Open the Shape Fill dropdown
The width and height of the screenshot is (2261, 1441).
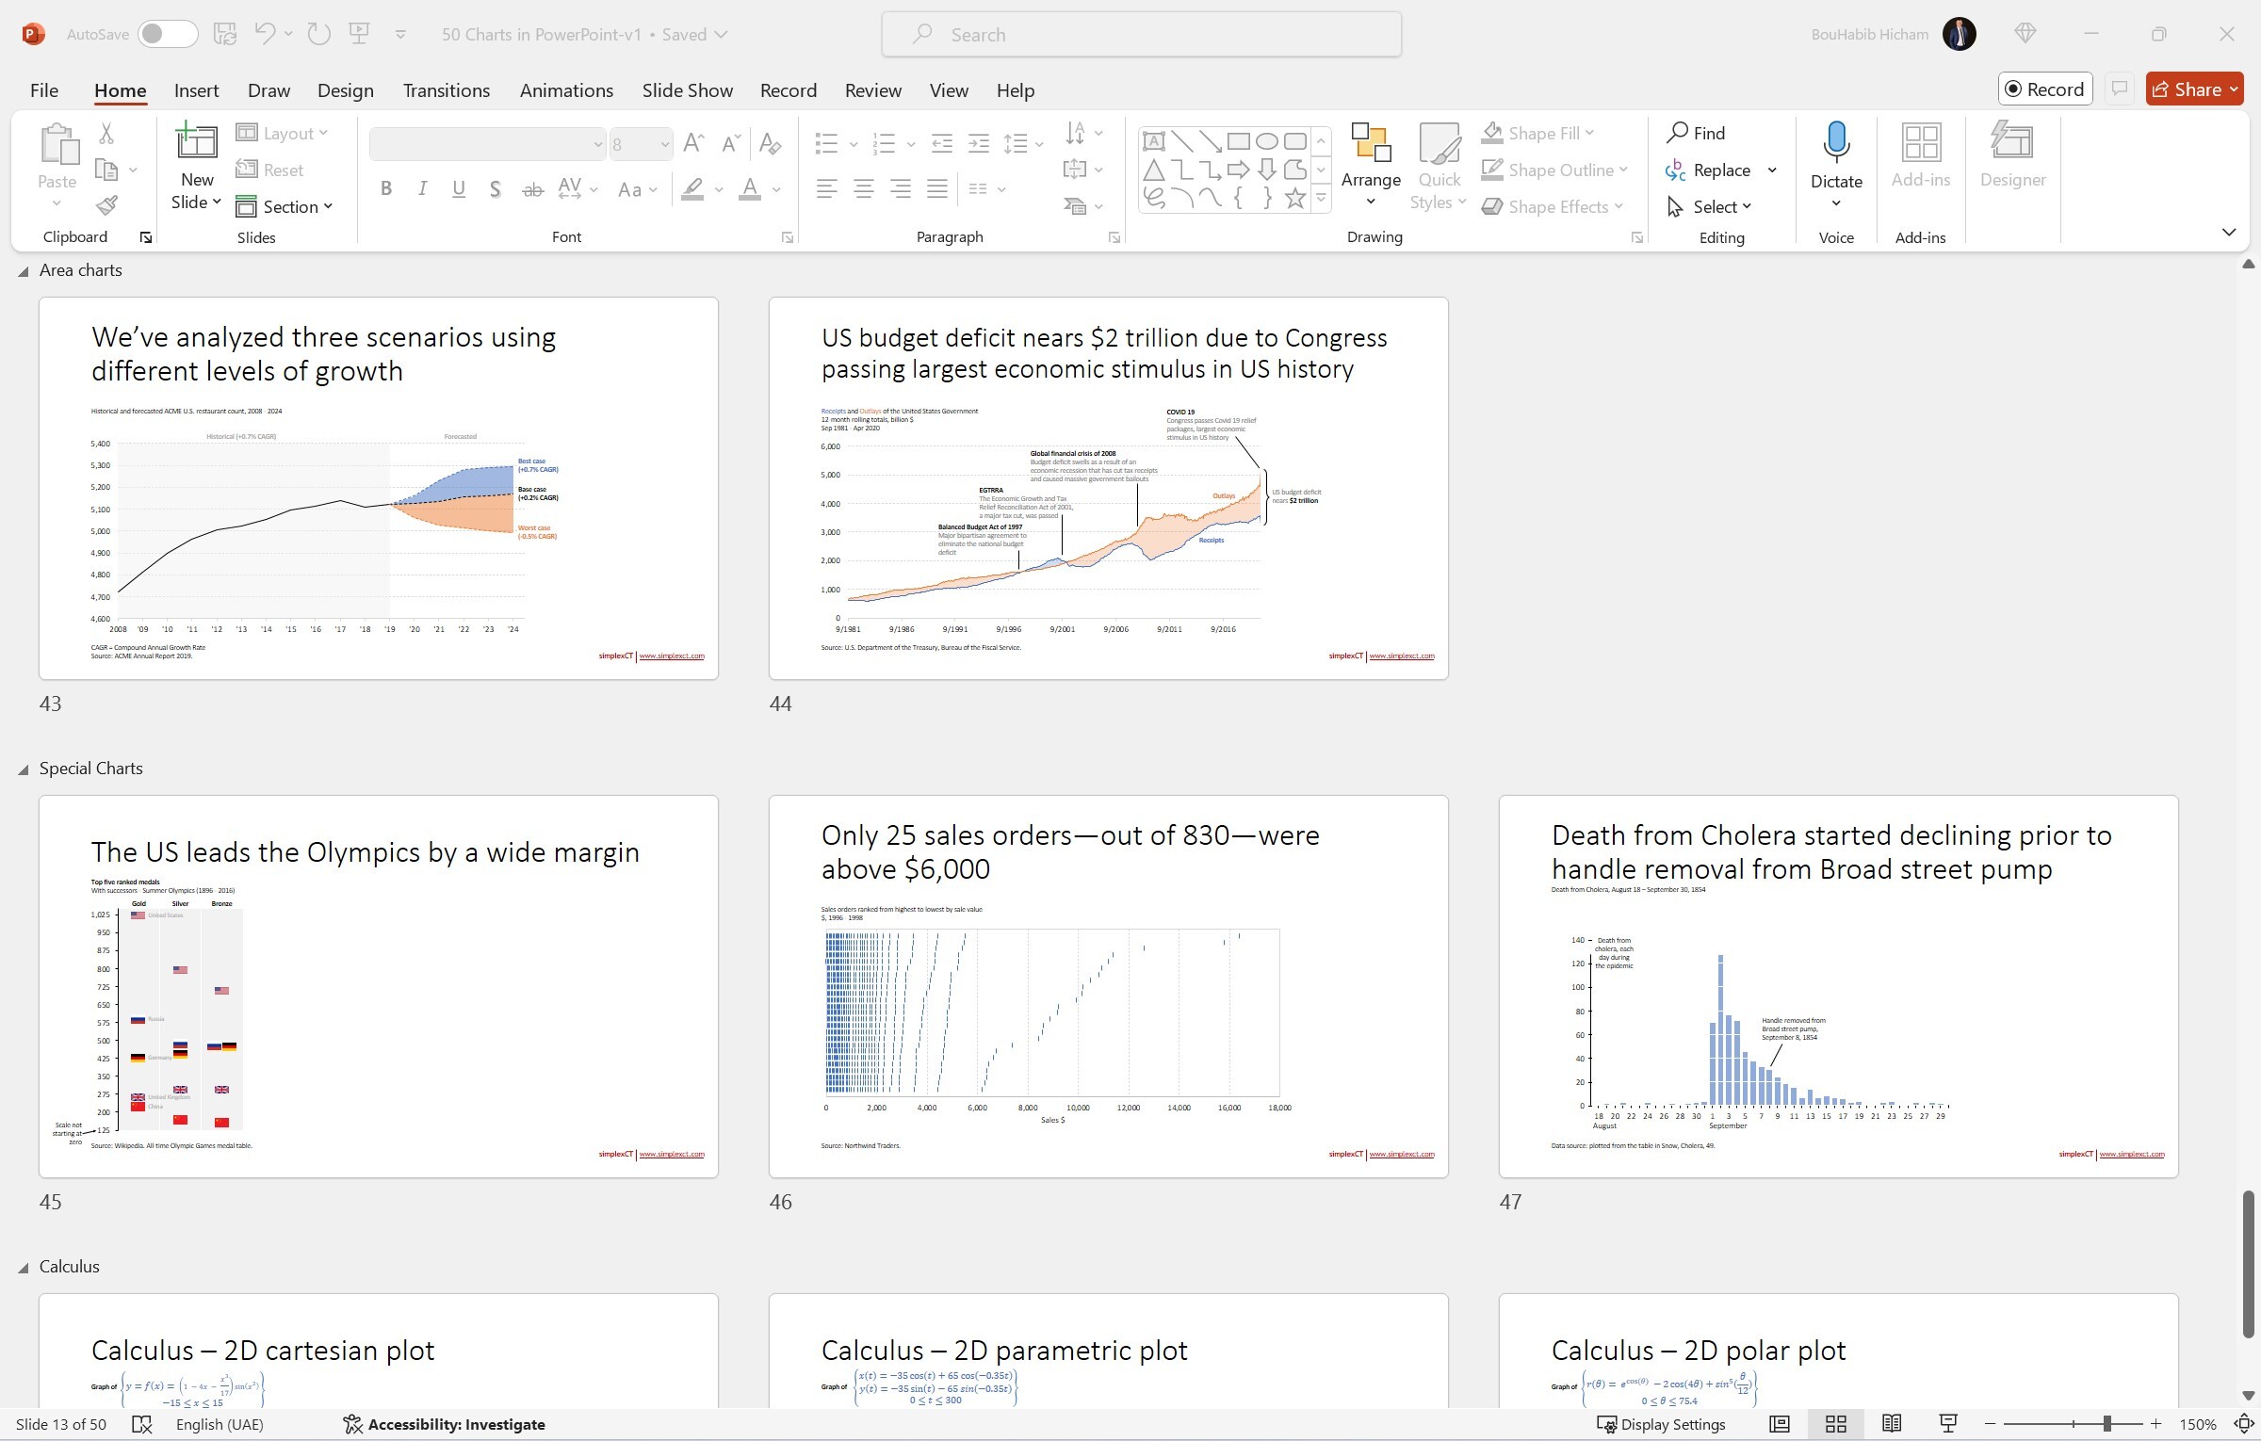point(1537,133)
